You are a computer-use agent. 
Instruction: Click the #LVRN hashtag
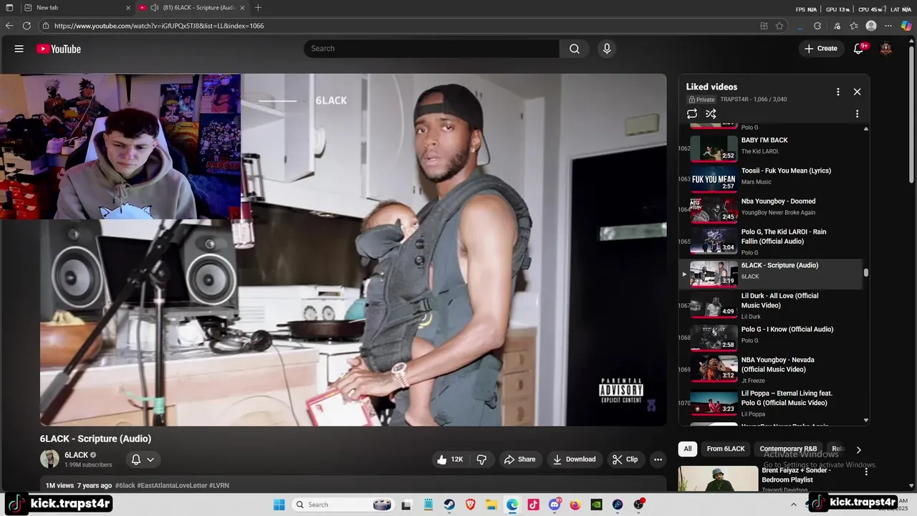pos(219,486)
